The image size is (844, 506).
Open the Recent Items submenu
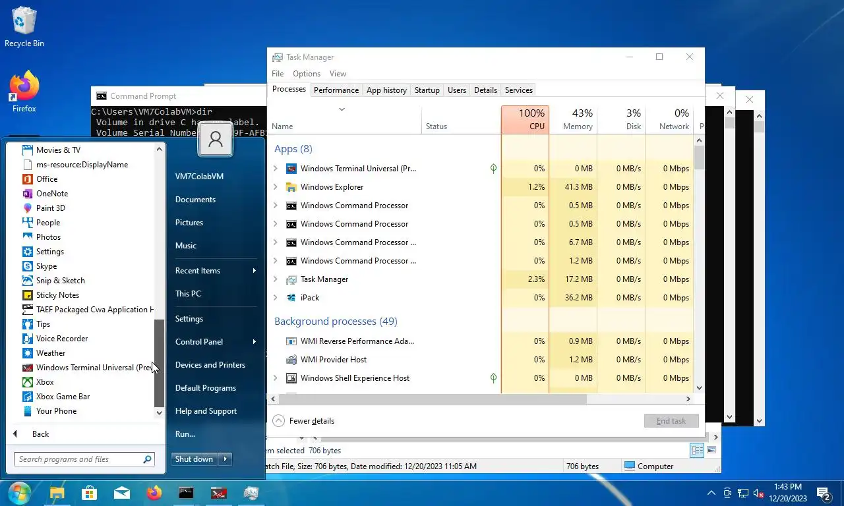216,271
